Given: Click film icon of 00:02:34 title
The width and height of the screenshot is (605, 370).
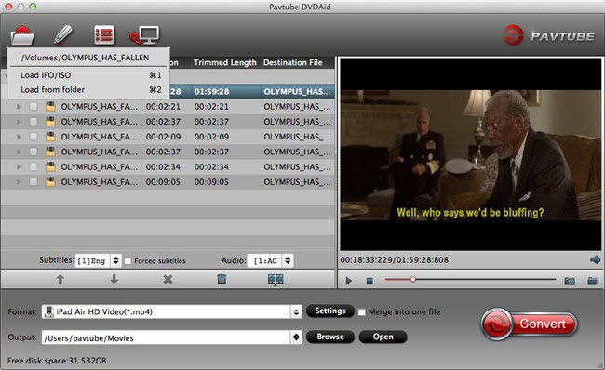Looking at the screenshot, I should (50, 166).
